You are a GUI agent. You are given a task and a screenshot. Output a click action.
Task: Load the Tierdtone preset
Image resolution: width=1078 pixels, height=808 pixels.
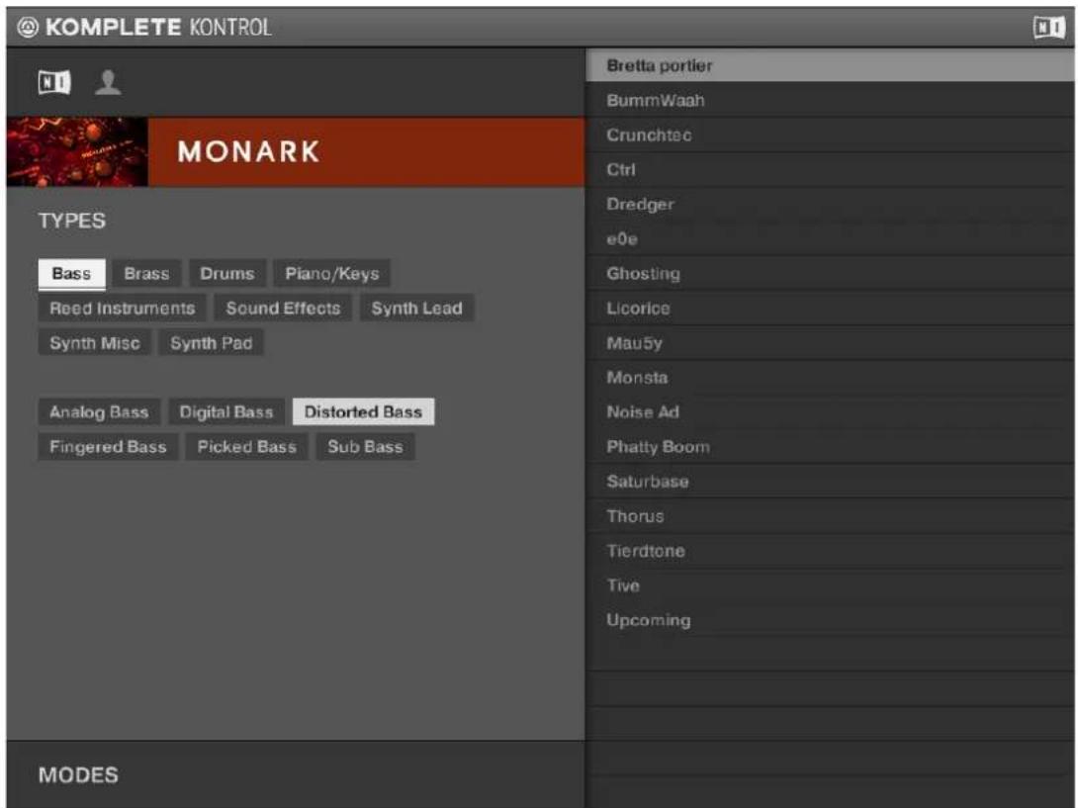pyautogui.click(x=830, y=551)
